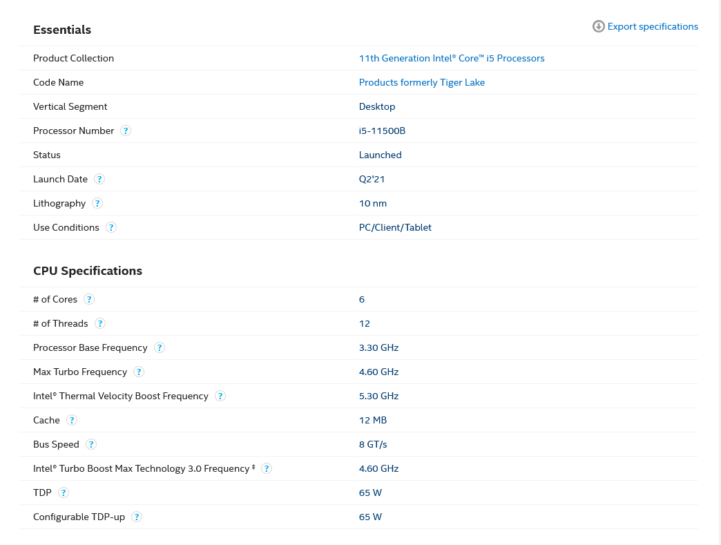Open Products formerly Tiger Lake link
The image size is (721, 545).
(x=422, y=82)
